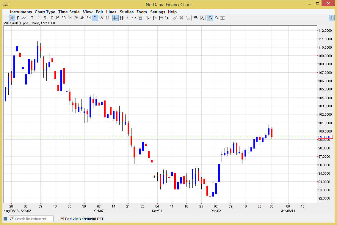Click the blue square in status bar
The width and height of the screenshot is (337, 225).
(x=5, y=219)
